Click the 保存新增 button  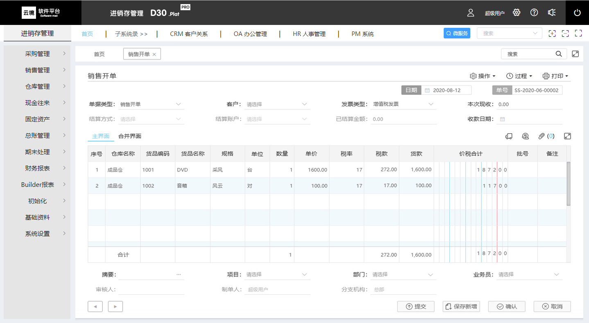(461, 306)
